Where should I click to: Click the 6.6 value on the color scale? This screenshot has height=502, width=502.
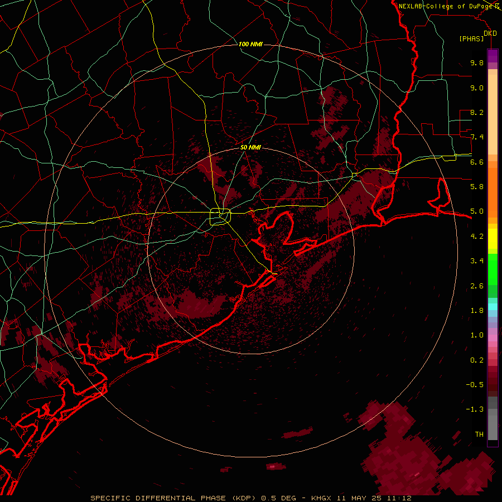477,162
